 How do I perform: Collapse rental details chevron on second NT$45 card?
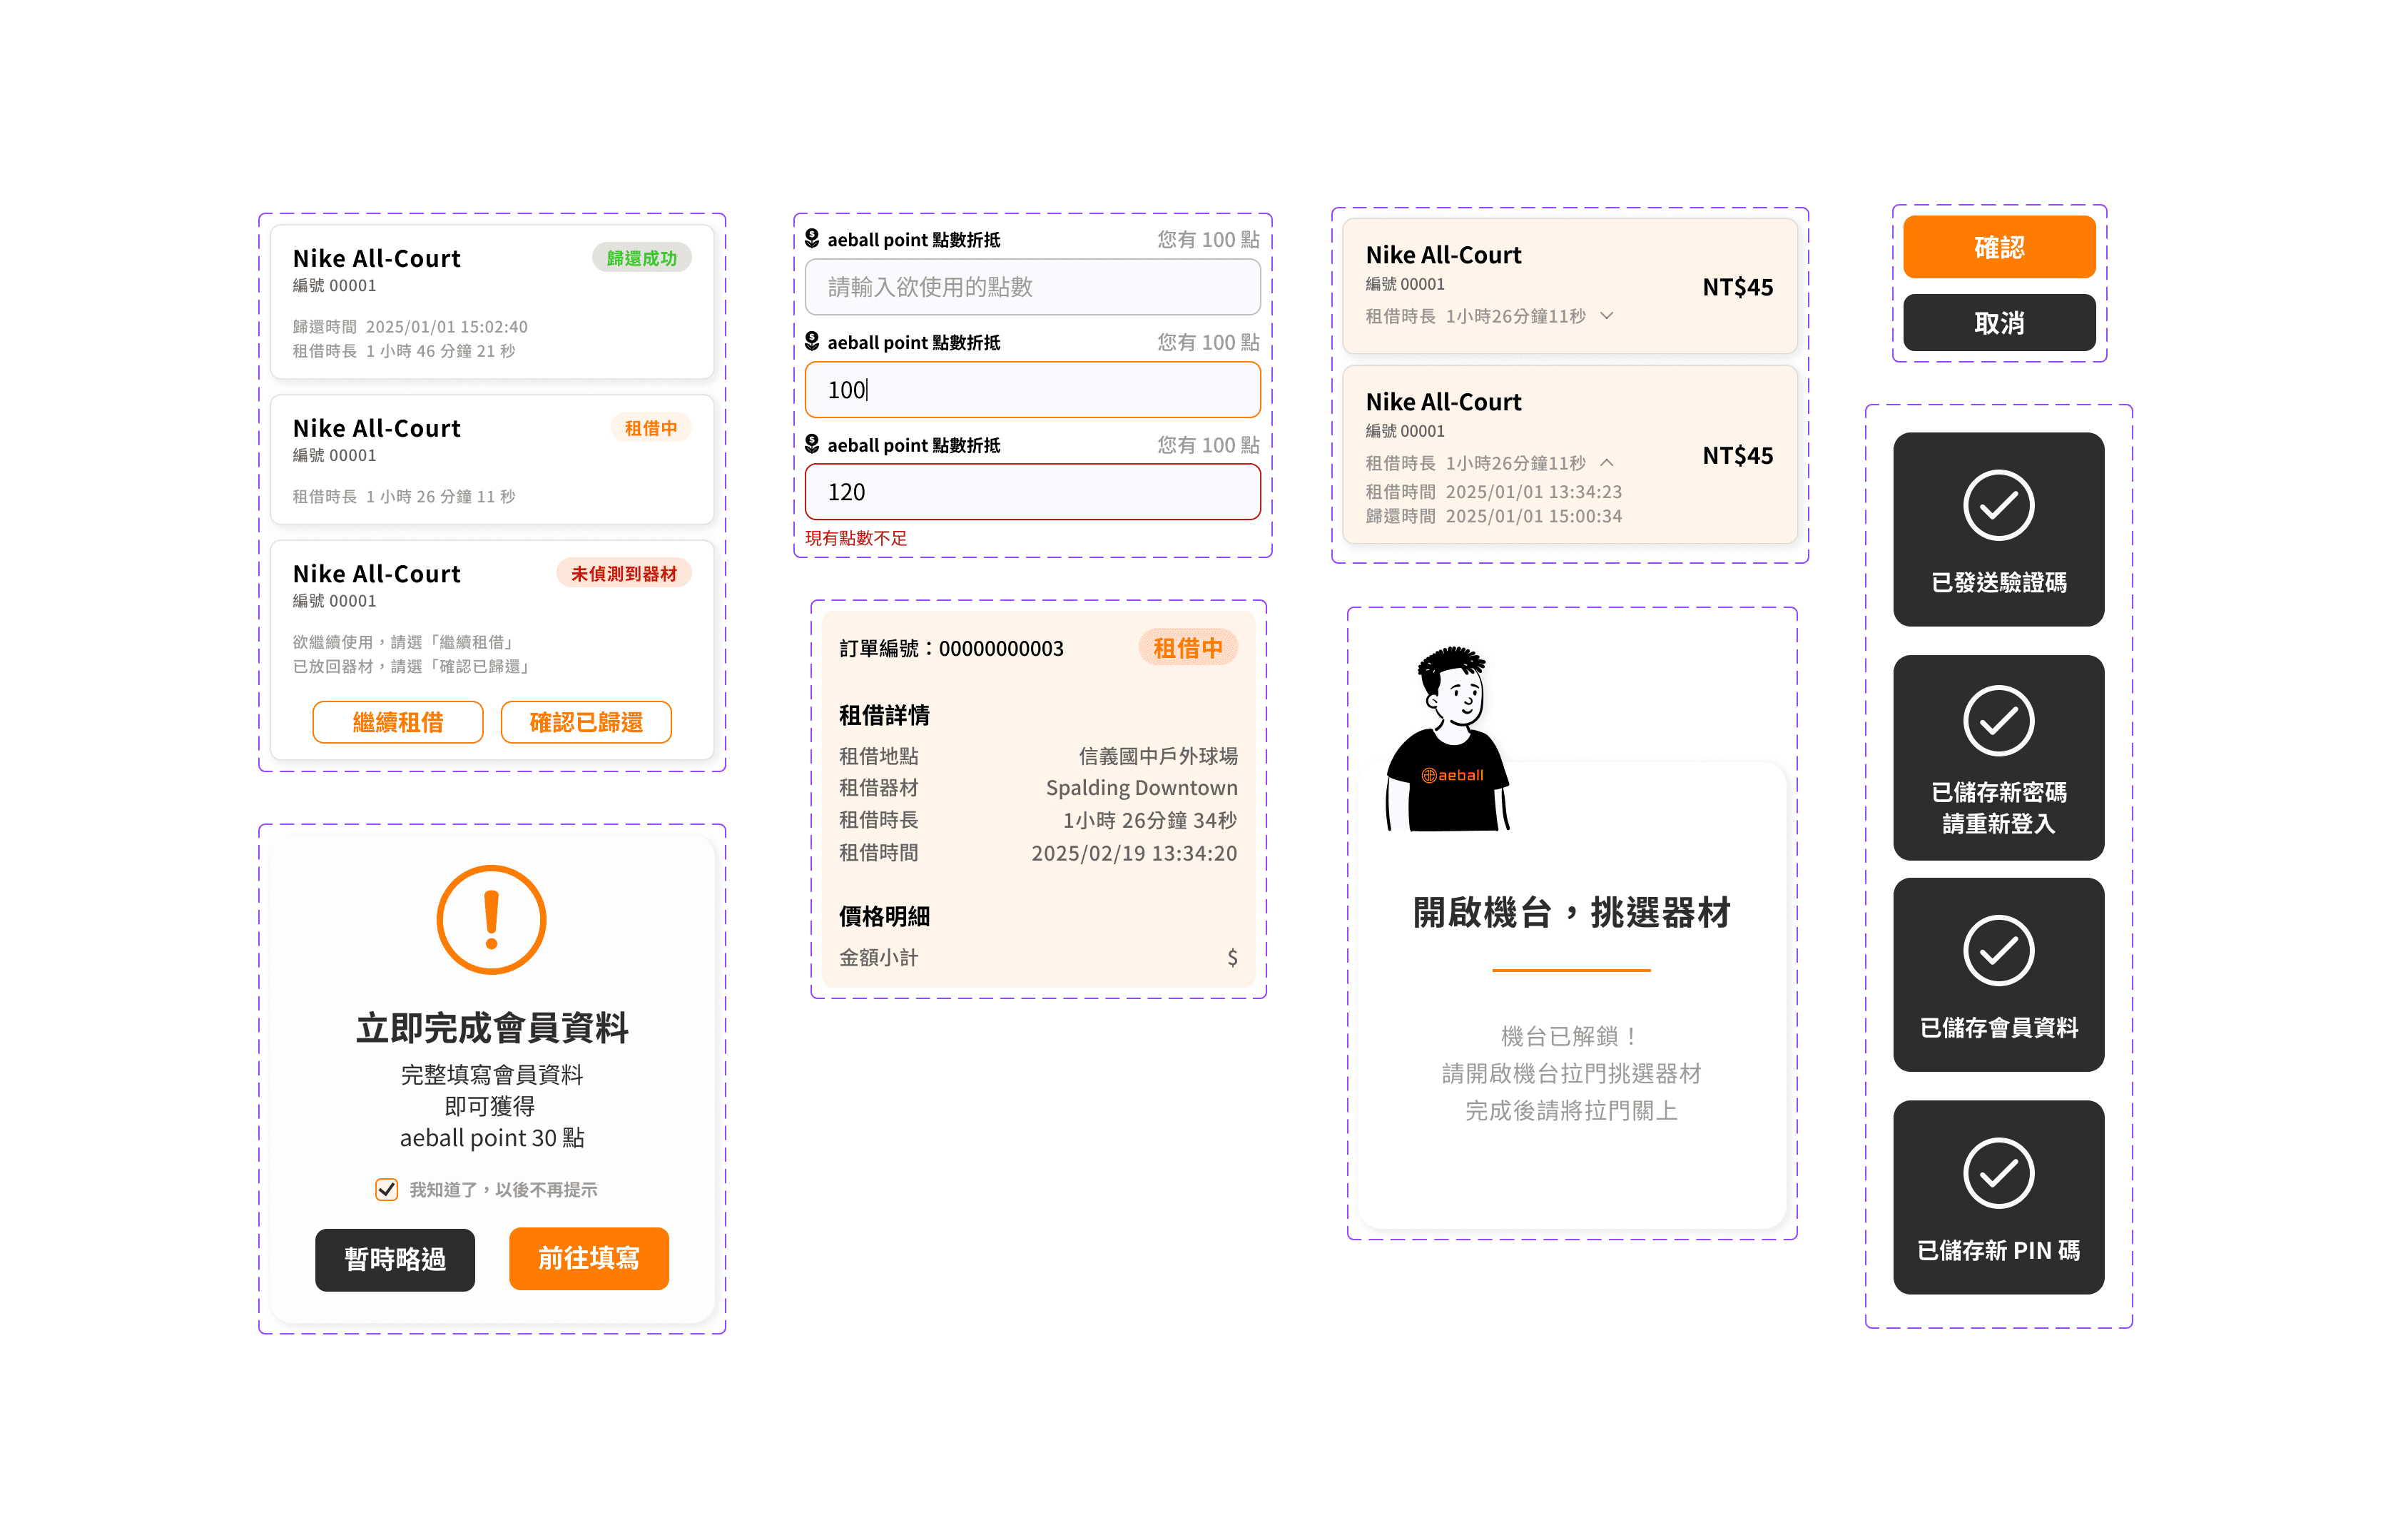point(1606,463)
